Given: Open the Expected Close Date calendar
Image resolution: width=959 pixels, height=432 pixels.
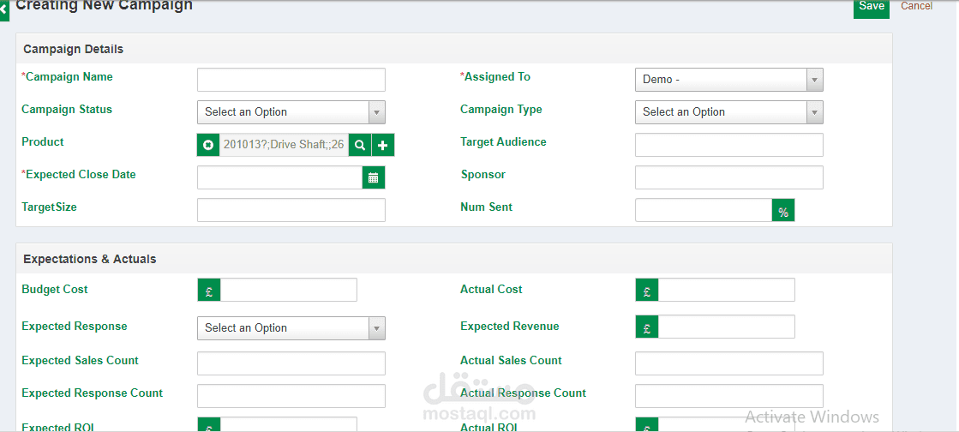Looking at the screenshot, I should point(374,177).
